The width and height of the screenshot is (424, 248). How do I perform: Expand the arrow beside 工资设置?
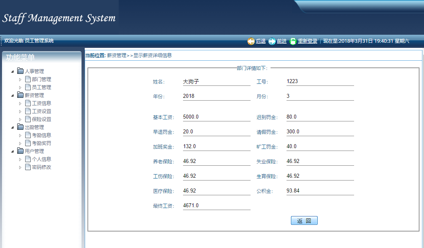[x=20, y=111]
